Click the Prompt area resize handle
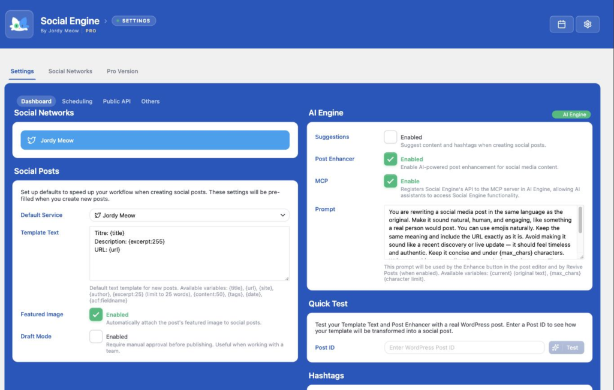Viewport: 614px width, 390px height. [x=582, y=256]
